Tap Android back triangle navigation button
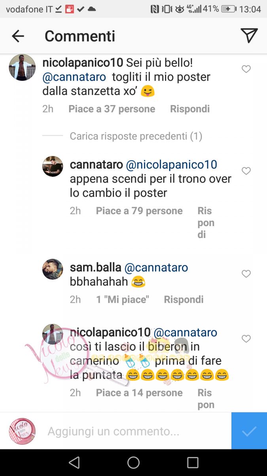The width and height of the screenshot is (267, 476). (74, 463)
